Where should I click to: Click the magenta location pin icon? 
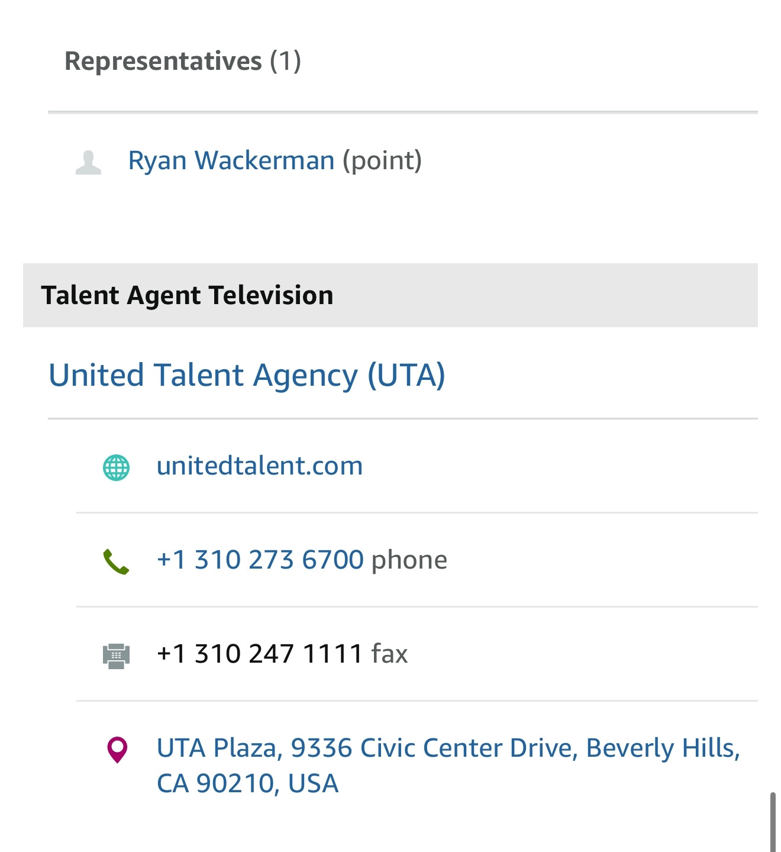117,750
